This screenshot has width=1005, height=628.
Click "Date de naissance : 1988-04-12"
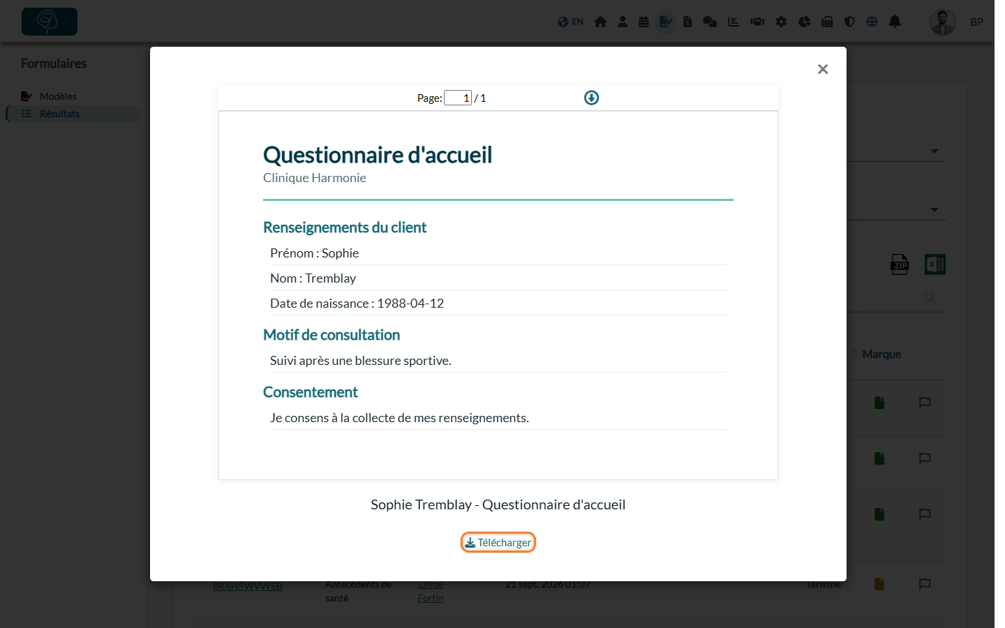click(357, 304)
